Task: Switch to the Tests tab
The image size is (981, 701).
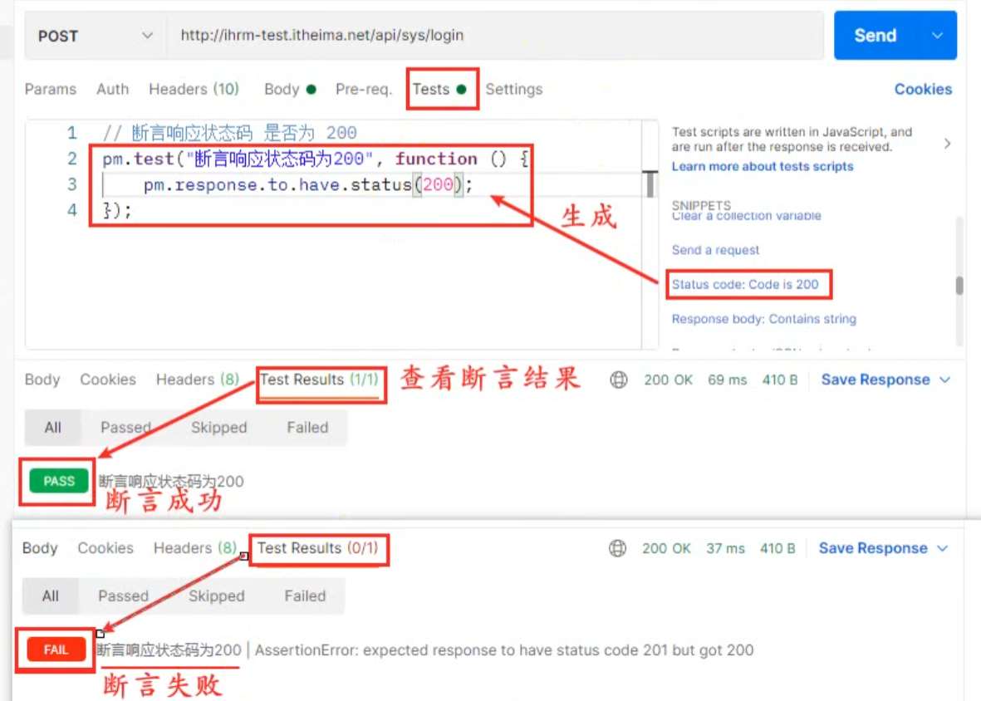Action: coord(431,89)
